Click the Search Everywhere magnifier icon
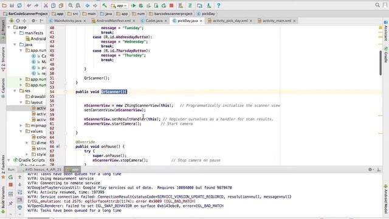The image size is (389, 219). pos(377,5)
